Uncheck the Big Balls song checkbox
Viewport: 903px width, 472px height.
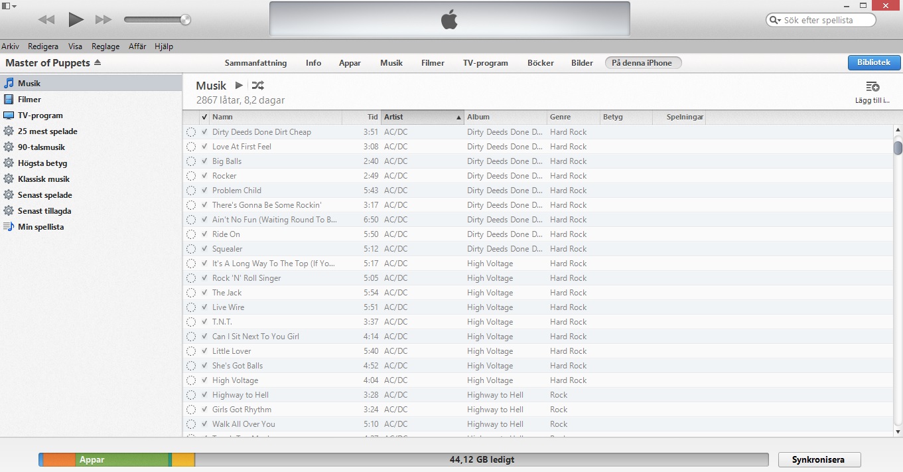(x=204, y=161)
